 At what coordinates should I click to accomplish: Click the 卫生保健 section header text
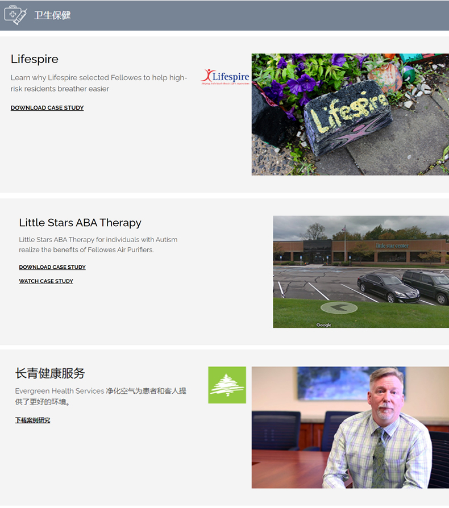[x=52, y=15]
